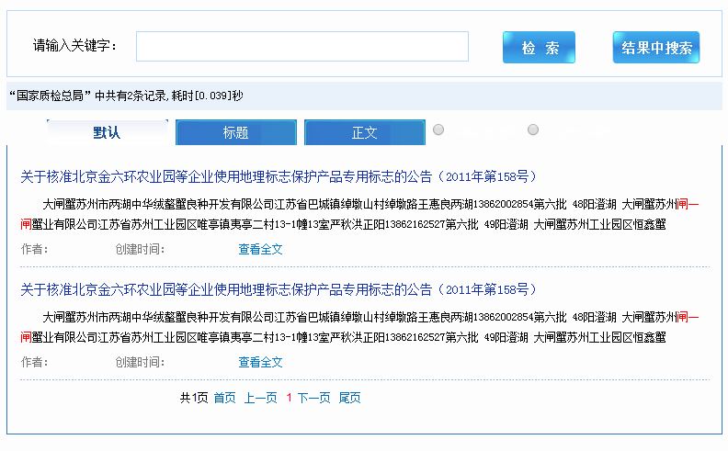Click the 结果中搜索 button

[x=656, y=48]
